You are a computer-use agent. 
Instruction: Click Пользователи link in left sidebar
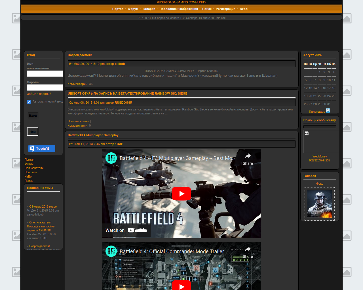tap(34, 168)
